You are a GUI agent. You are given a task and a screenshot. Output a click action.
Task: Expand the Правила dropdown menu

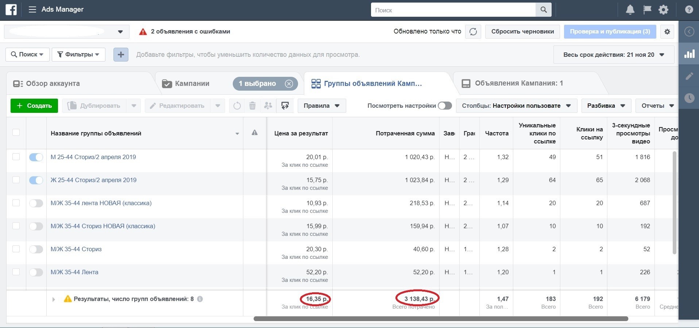321,106
